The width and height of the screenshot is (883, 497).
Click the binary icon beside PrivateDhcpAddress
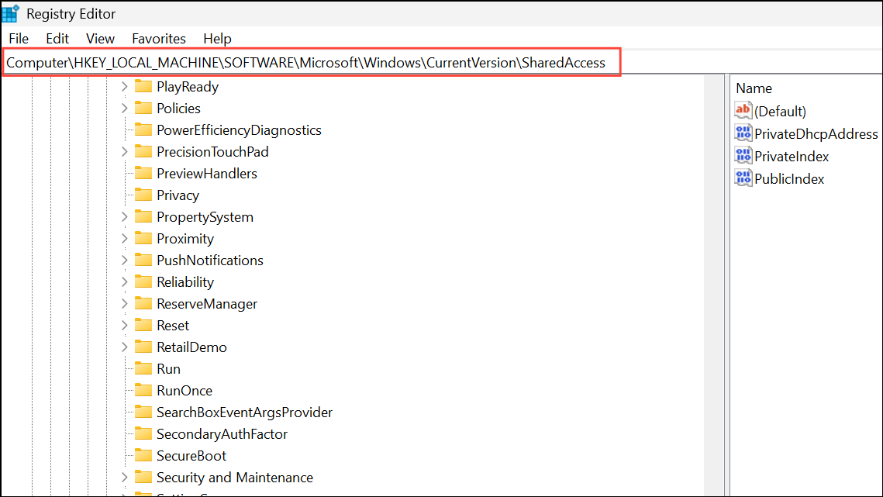pos(743,133)
